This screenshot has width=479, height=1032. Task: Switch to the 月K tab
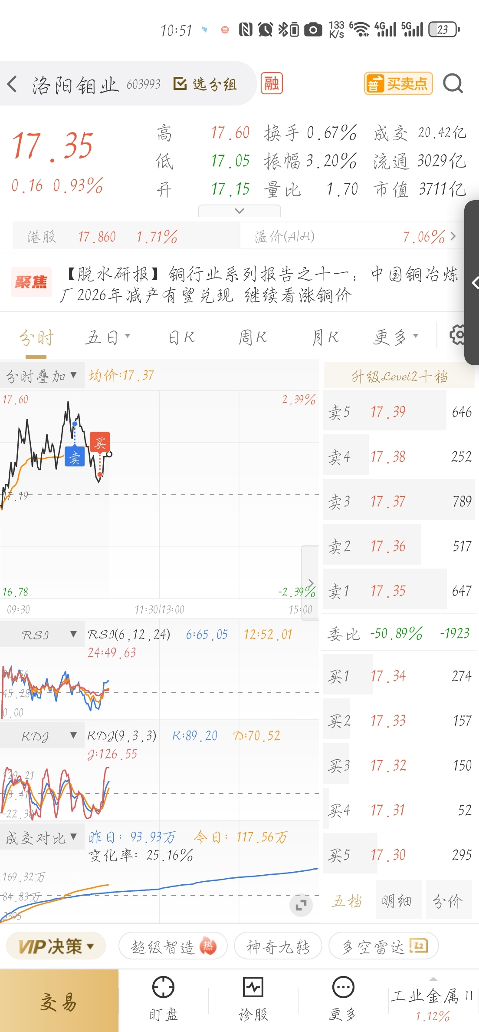click(x=325, y=337)
